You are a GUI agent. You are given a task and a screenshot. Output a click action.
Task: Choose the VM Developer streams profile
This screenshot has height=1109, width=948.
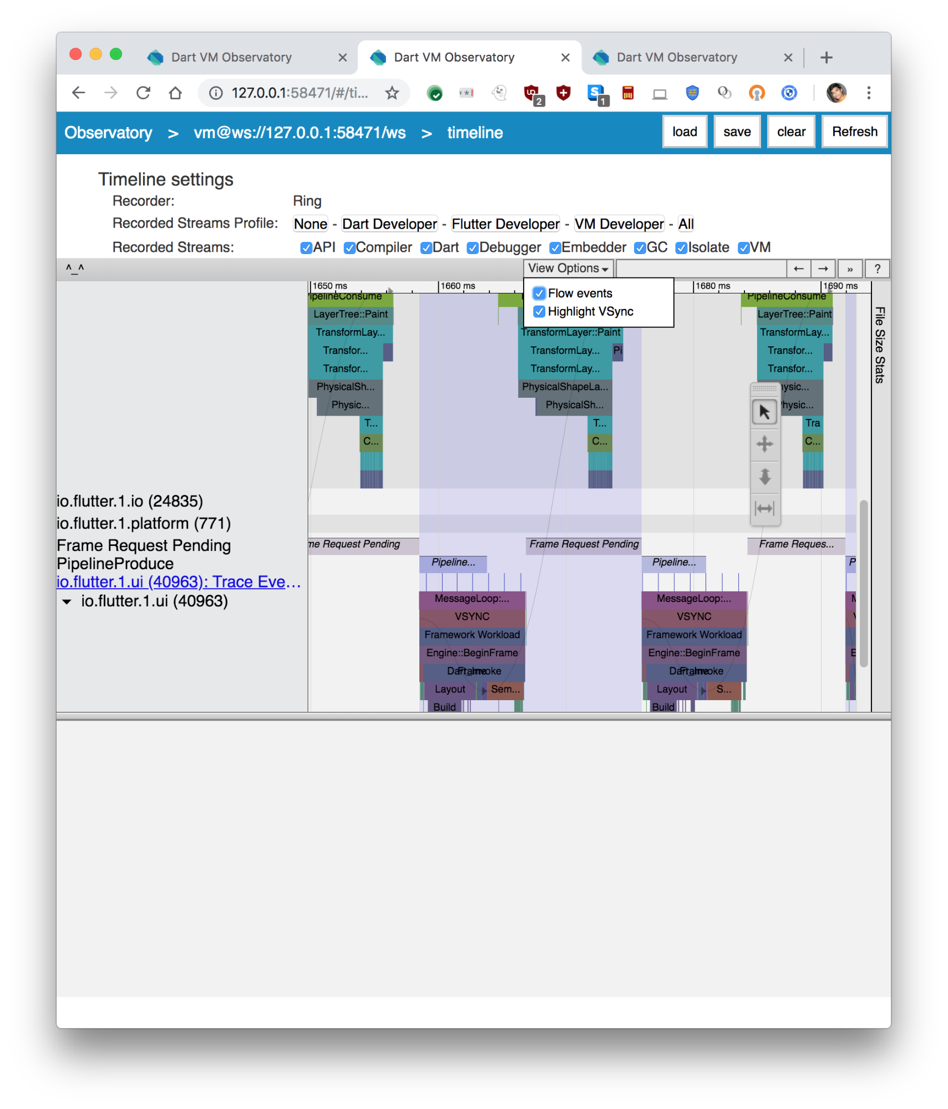(x=619, y=224)
